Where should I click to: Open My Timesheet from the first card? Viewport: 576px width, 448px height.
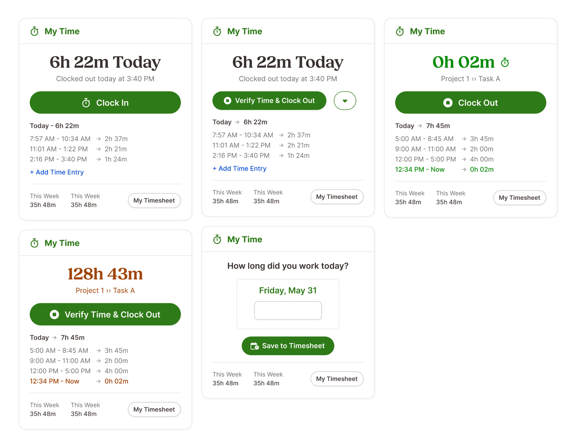pos(154,200)
